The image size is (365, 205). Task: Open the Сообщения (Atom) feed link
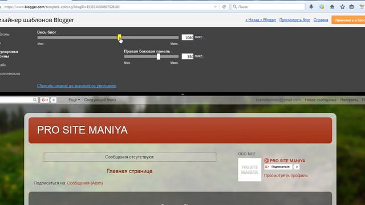pos(85,183)
